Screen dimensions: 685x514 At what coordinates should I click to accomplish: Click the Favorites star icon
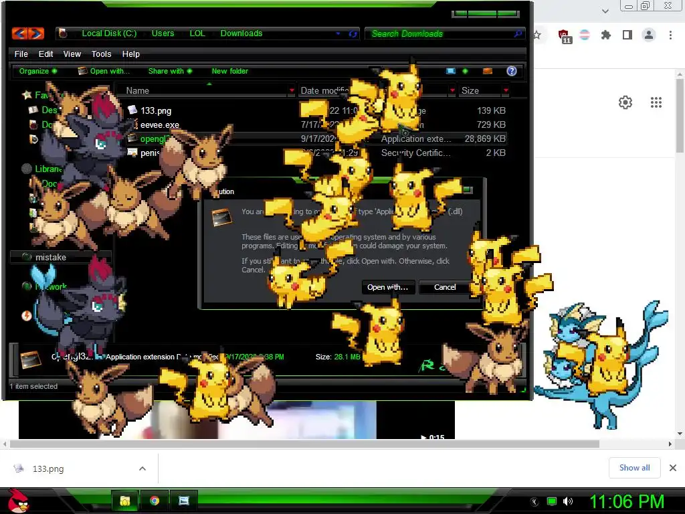[27, 95]
